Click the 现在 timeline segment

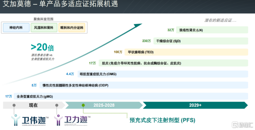tap(34, 105)
